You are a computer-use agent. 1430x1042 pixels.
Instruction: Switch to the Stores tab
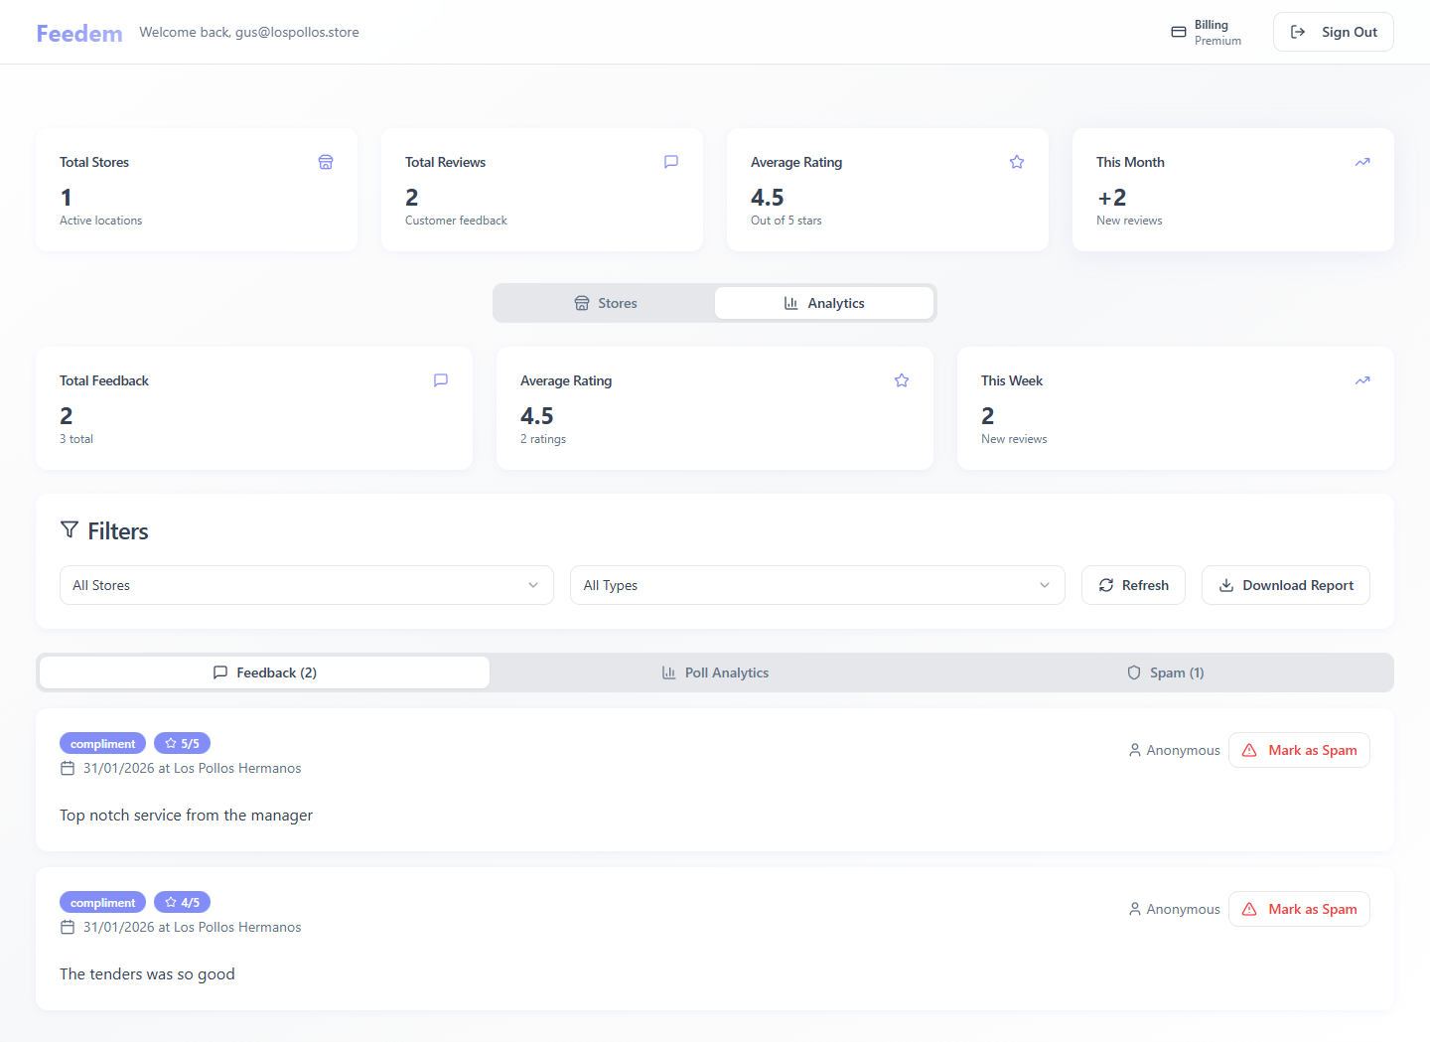(605, 302)
